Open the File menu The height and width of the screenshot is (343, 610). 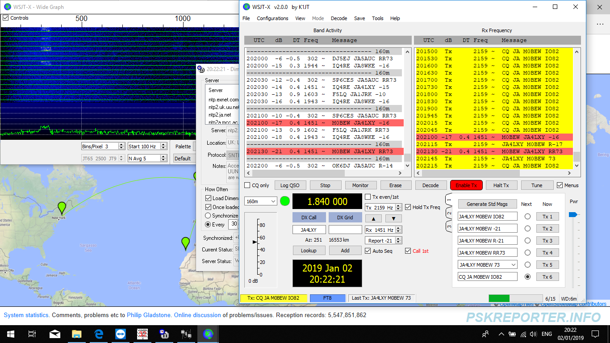[246, 18]
